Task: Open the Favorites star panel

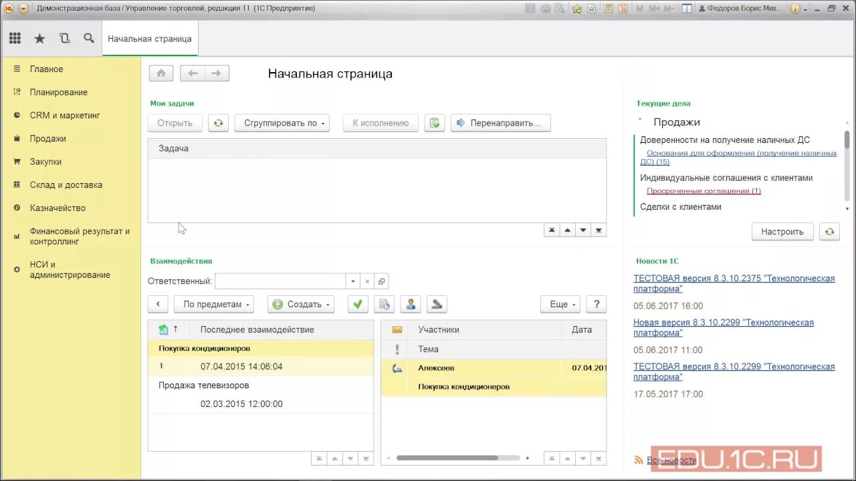Action: 39,39
